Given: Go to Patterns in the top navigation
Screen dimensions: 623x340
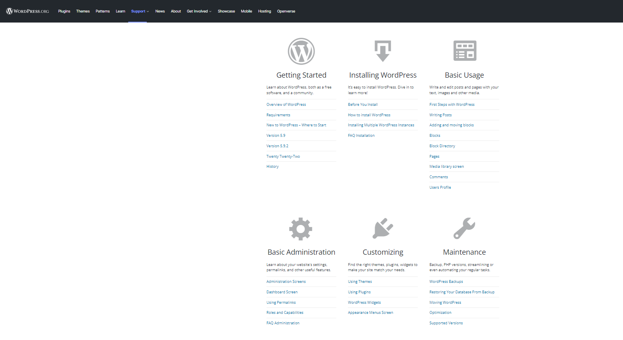Looking at the screenshot, I should (x=103, y=11).
